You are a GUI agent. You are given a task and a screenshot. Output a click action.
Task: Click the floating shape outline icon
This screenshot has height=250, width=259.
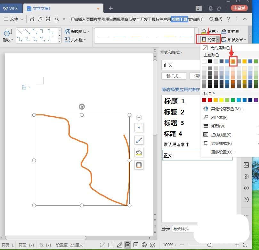[139, 165]
